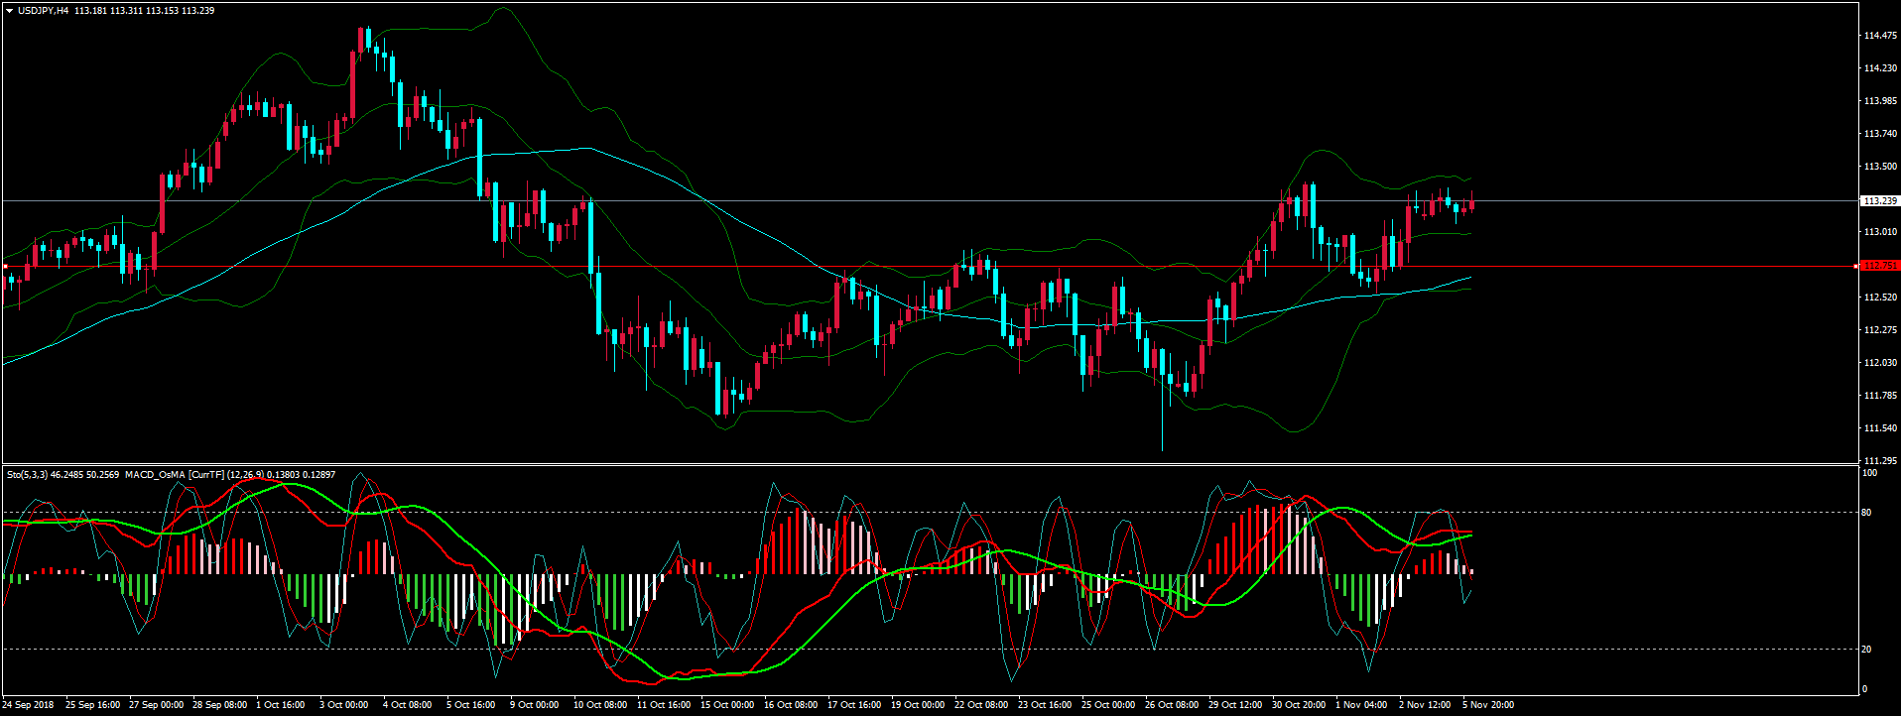
Task: Click the 28 Sep 08:00 time label
Action: [x=219, y=705]
